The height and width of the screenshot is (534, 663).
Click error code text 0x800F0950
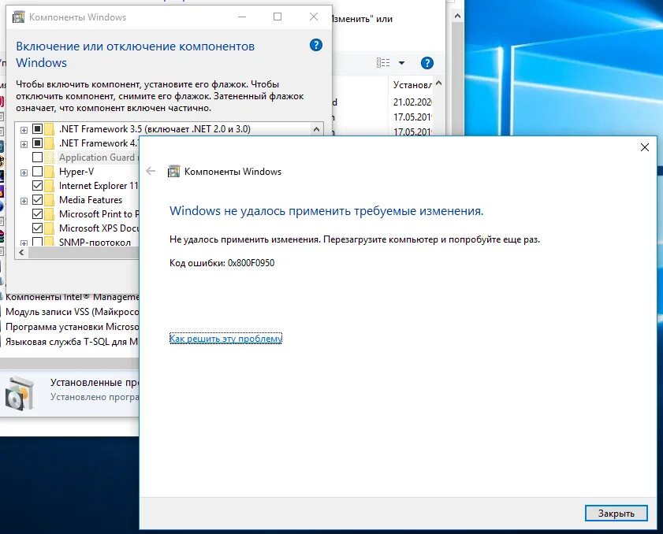tap(251, 263)
